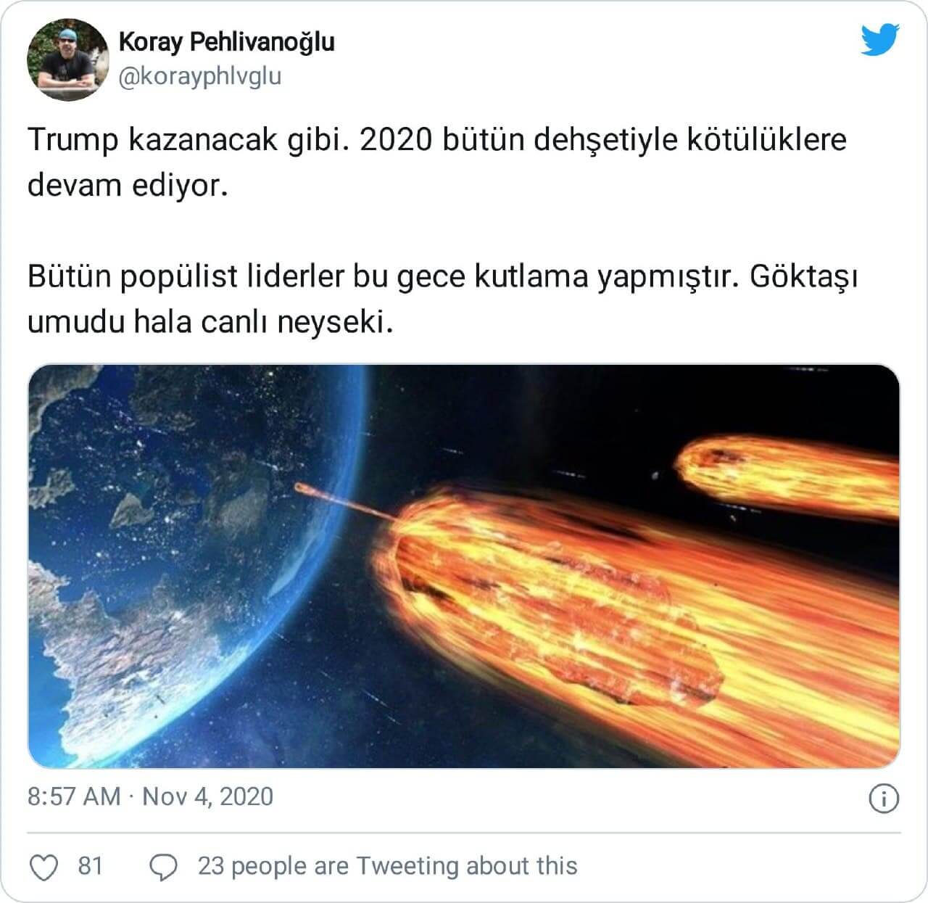Click the 81 likes count
This screenshot has width=928, height=903.
[90, 866]
